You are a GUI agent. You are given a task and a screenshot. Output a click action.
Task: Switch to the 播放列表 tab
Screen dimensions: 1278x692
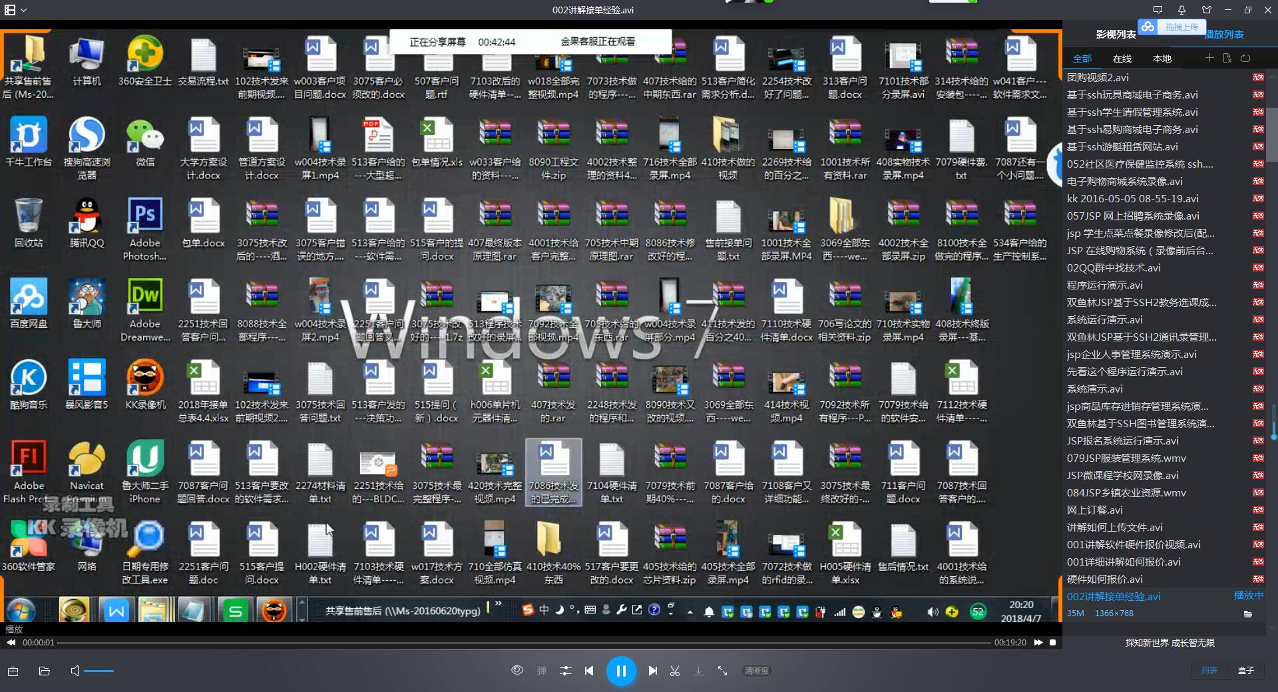1225,35
